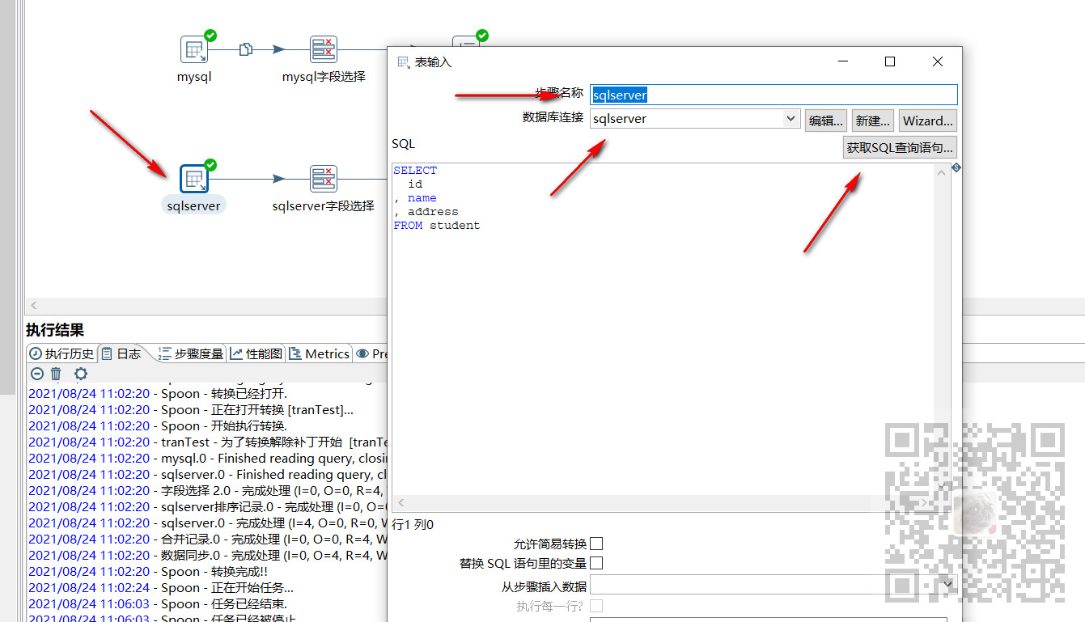
Task: Toggle 替换 SQL 语句里的变量 checkbox
Action: click(596, 563)
